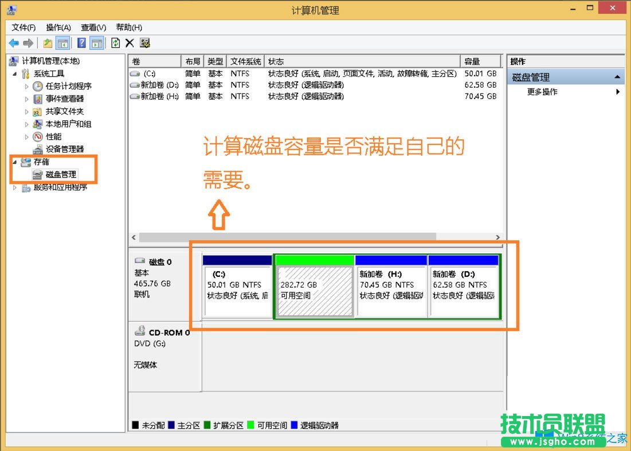
Task: Collapse the 磁盘管理 operations panel header
Action: [618, 76]
